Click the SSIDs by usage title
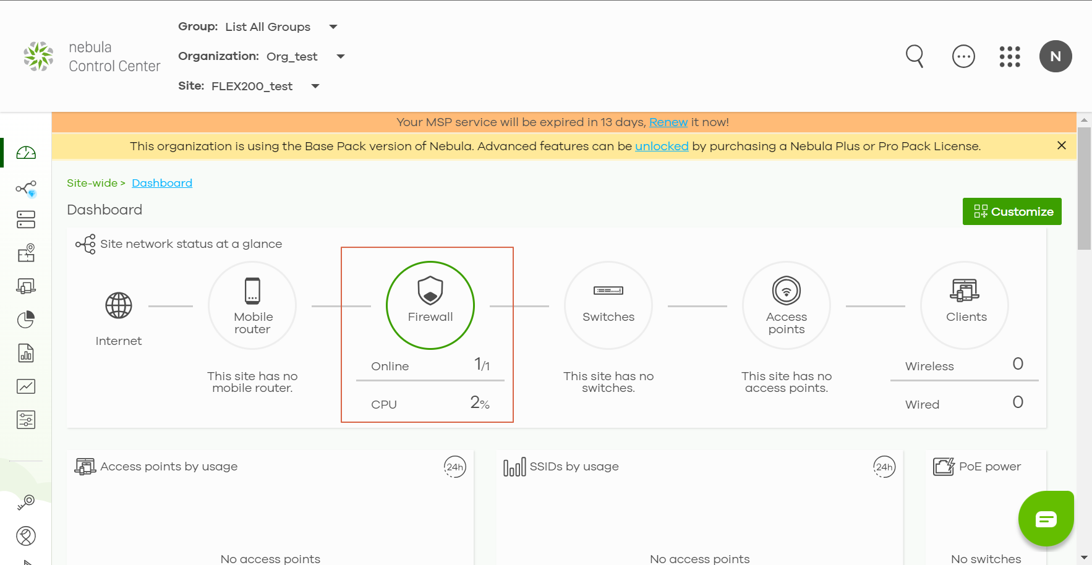This screenshot has height=565, width=1092. [574, 467]
